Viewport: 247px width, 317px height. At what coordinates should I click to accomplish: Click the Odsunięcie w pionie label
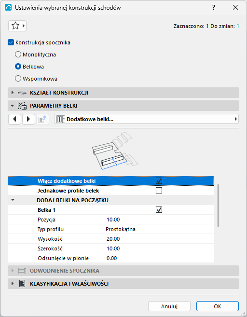coord(63,258)
